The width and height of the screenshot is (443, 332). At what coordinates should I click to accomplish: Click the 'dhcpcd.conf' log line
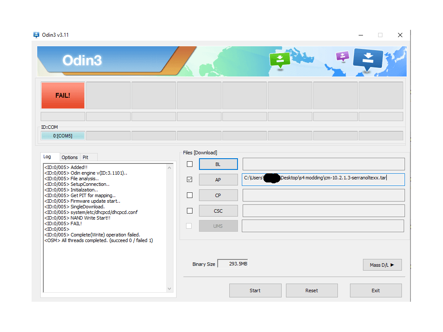[x=91, y=212]
